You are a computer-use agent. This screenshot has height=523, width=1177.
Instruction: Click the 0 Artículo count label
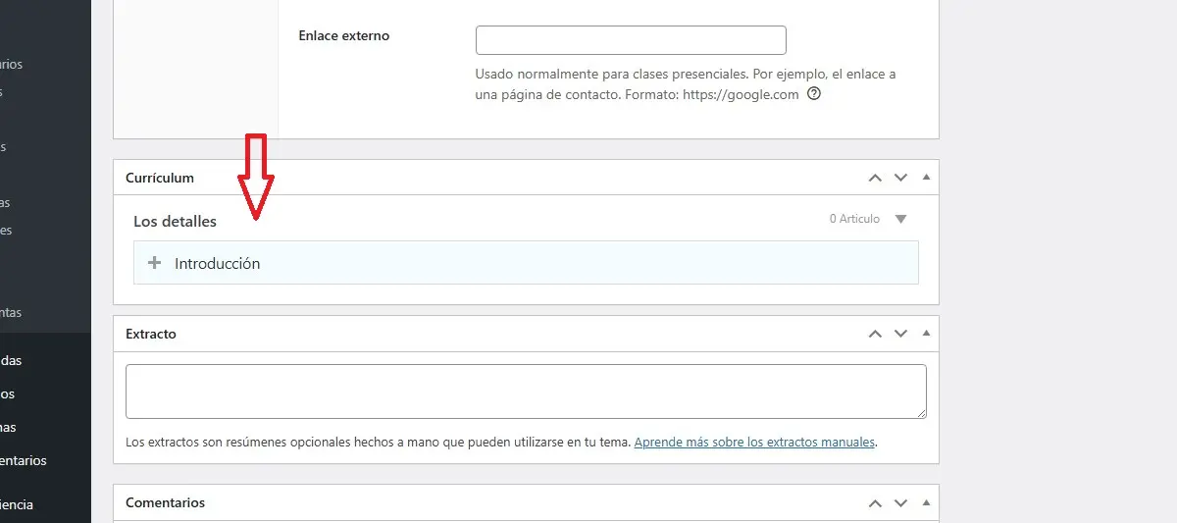pos(854,219)
